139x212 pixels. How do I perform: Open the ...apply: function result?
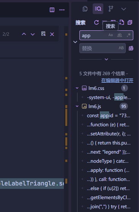(x=108, y=170)
